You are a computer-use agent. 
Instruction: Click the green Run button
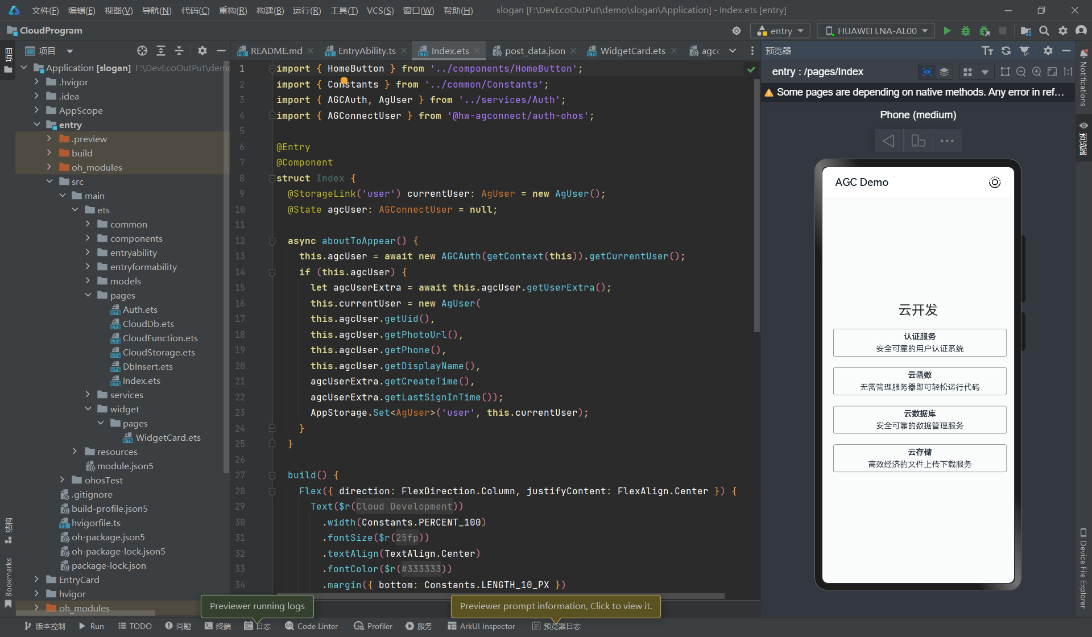click(947, 31)
